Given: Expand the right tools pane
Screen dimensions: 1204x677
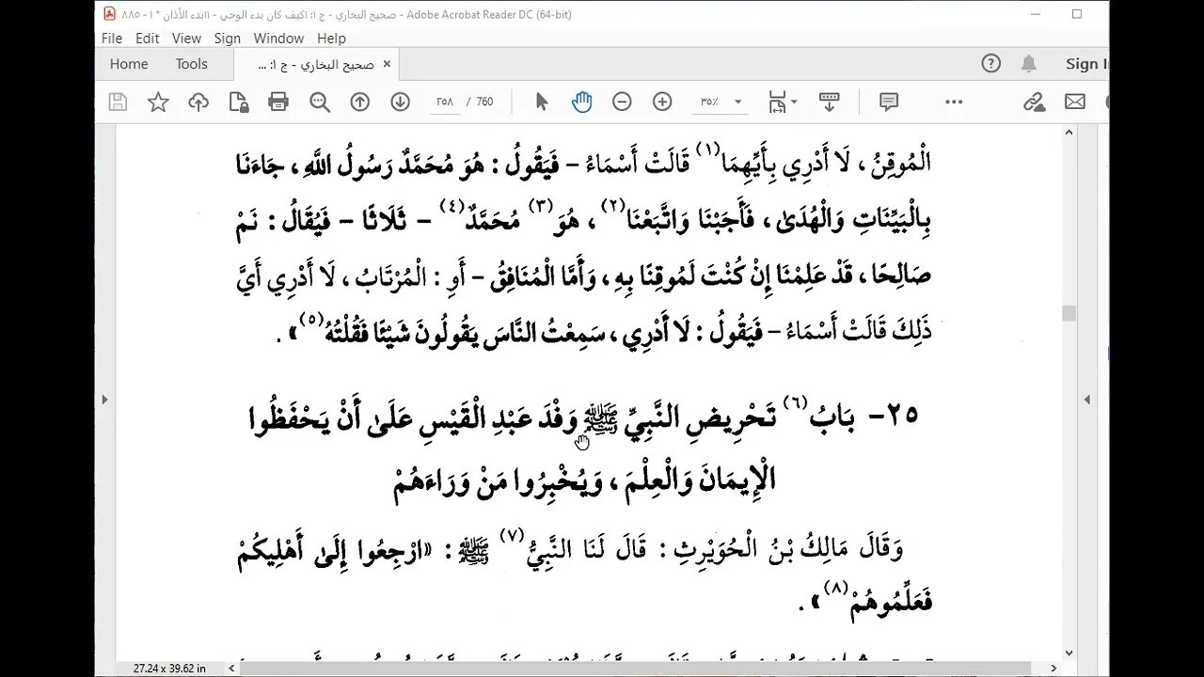Looking at the screenshot, I should point(1087,400).
